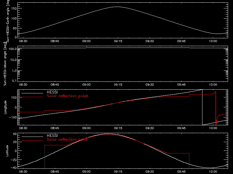Click "08:45" under the Earth angle plot

[55, 41]
